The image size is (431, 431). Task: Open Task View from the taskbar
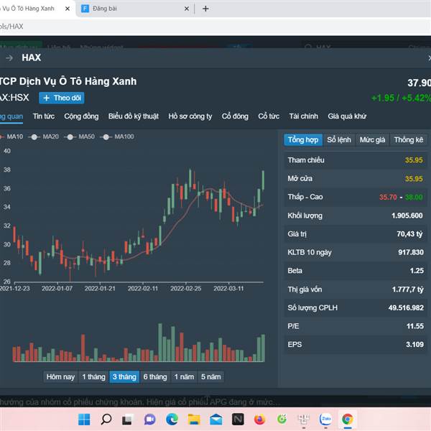point(127,420)
